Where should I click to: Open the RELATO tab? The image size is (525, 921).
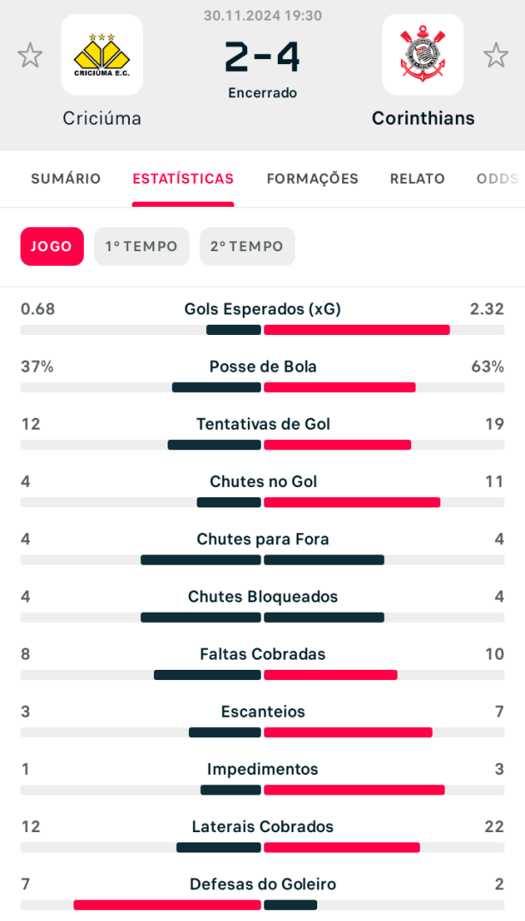(x=417, y=179)
